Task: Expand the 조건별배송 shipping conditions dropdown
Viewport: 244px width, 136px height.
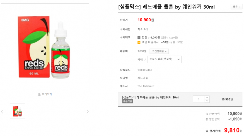Action: pos(159,51)
